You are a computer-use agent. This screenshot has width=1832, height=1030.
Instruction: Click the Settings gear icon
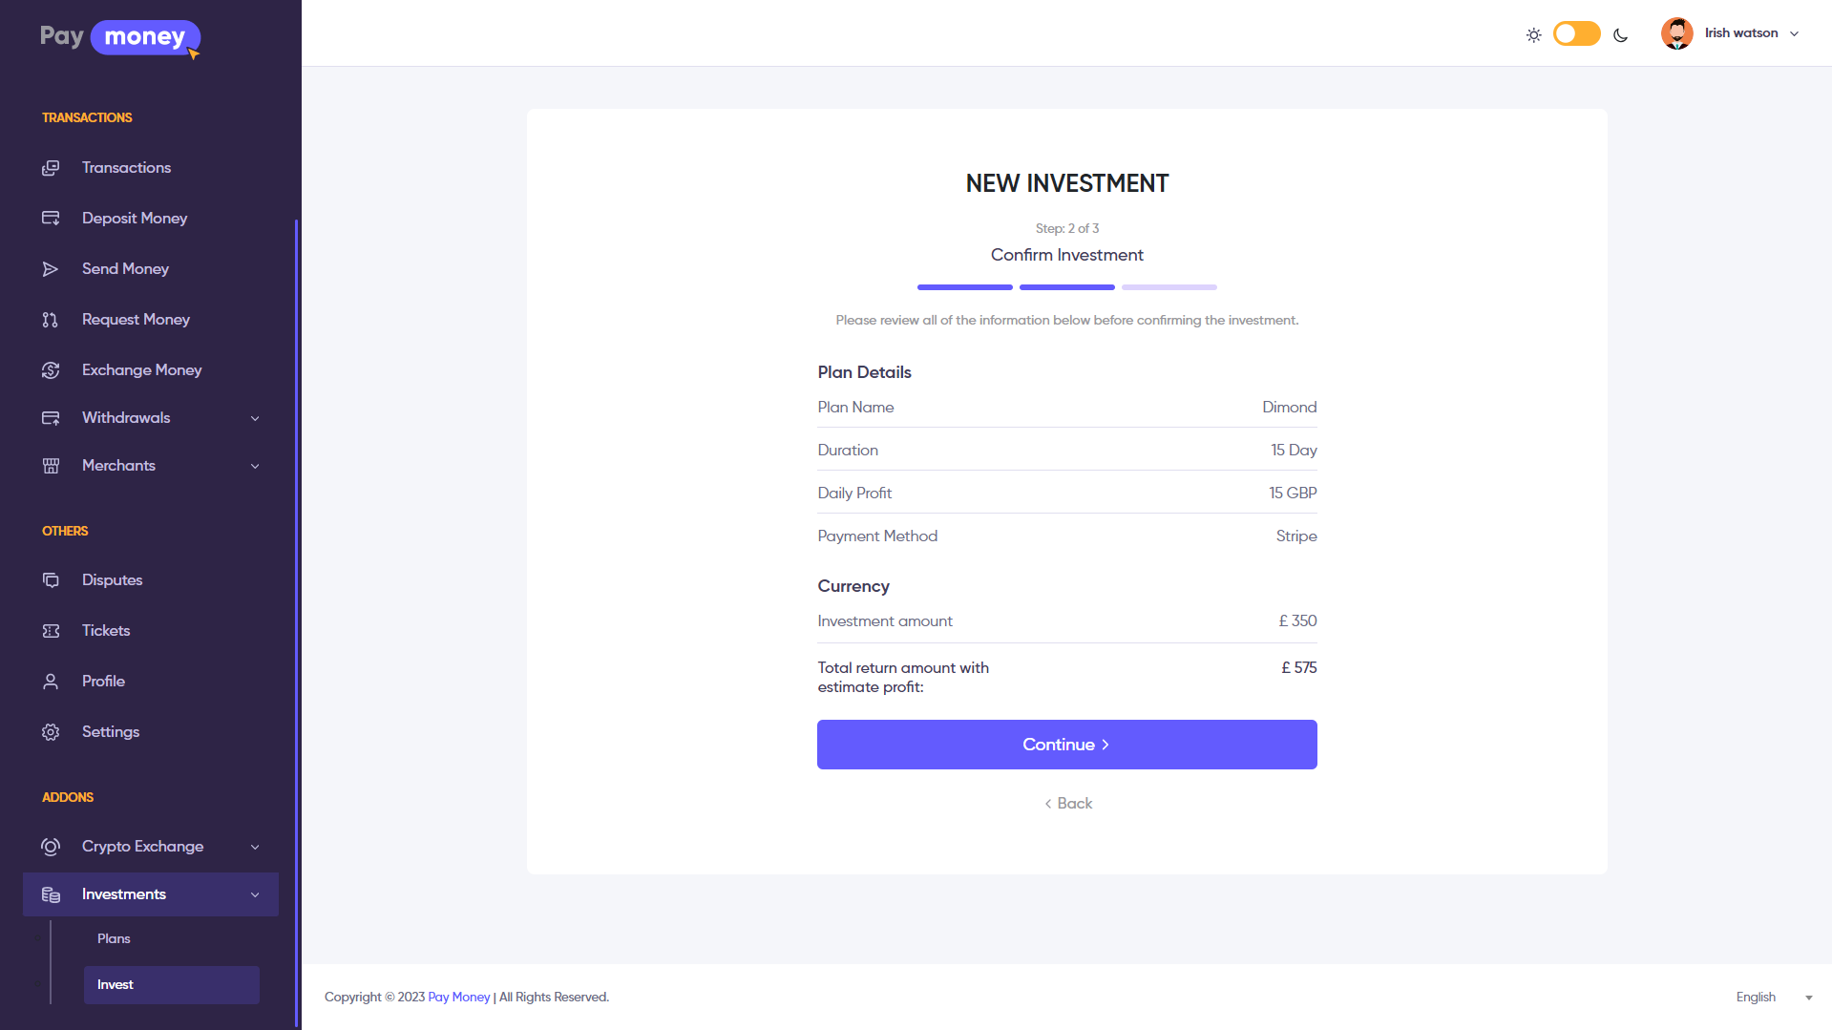point(51,732)
